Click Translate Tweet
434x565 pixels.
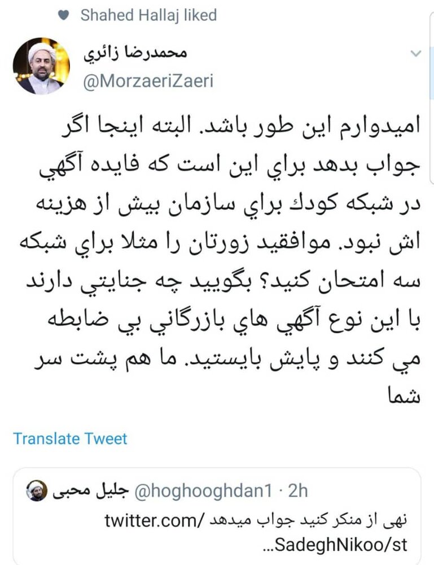click(70, 438)
